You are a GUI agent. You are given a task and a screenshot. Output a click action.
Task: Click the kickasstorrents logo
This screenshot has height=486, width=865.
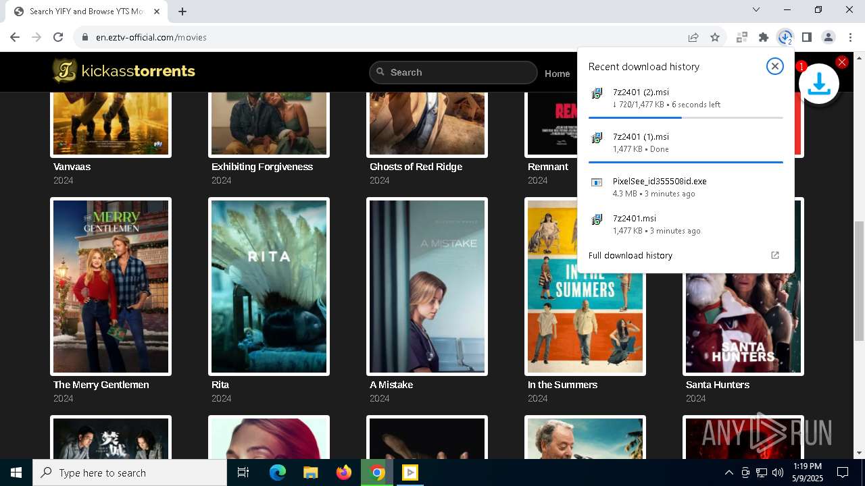coord(124,71)
